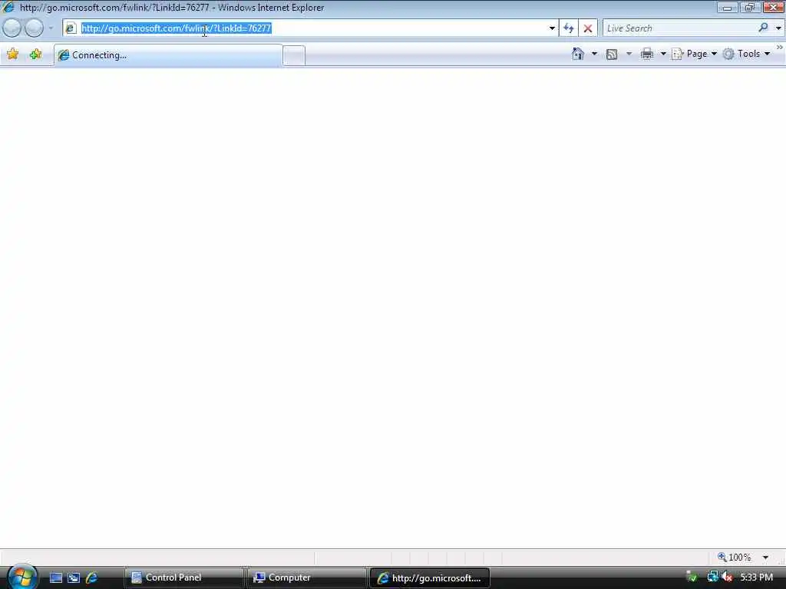Click the Forward navigation button
Screen dimensions: 786x589
pyautogui.click(x=34, y=28)
